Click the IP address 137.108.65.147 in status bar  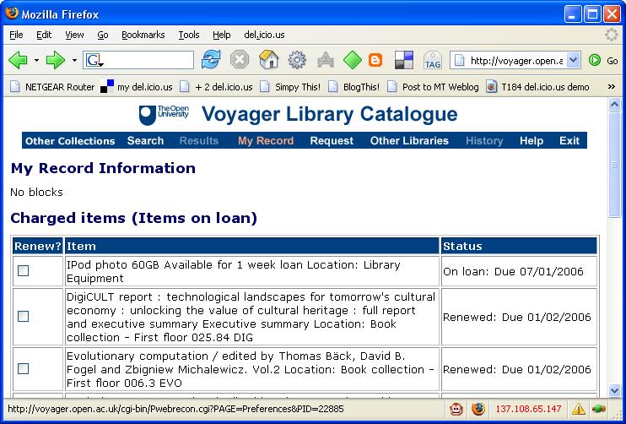528,409
